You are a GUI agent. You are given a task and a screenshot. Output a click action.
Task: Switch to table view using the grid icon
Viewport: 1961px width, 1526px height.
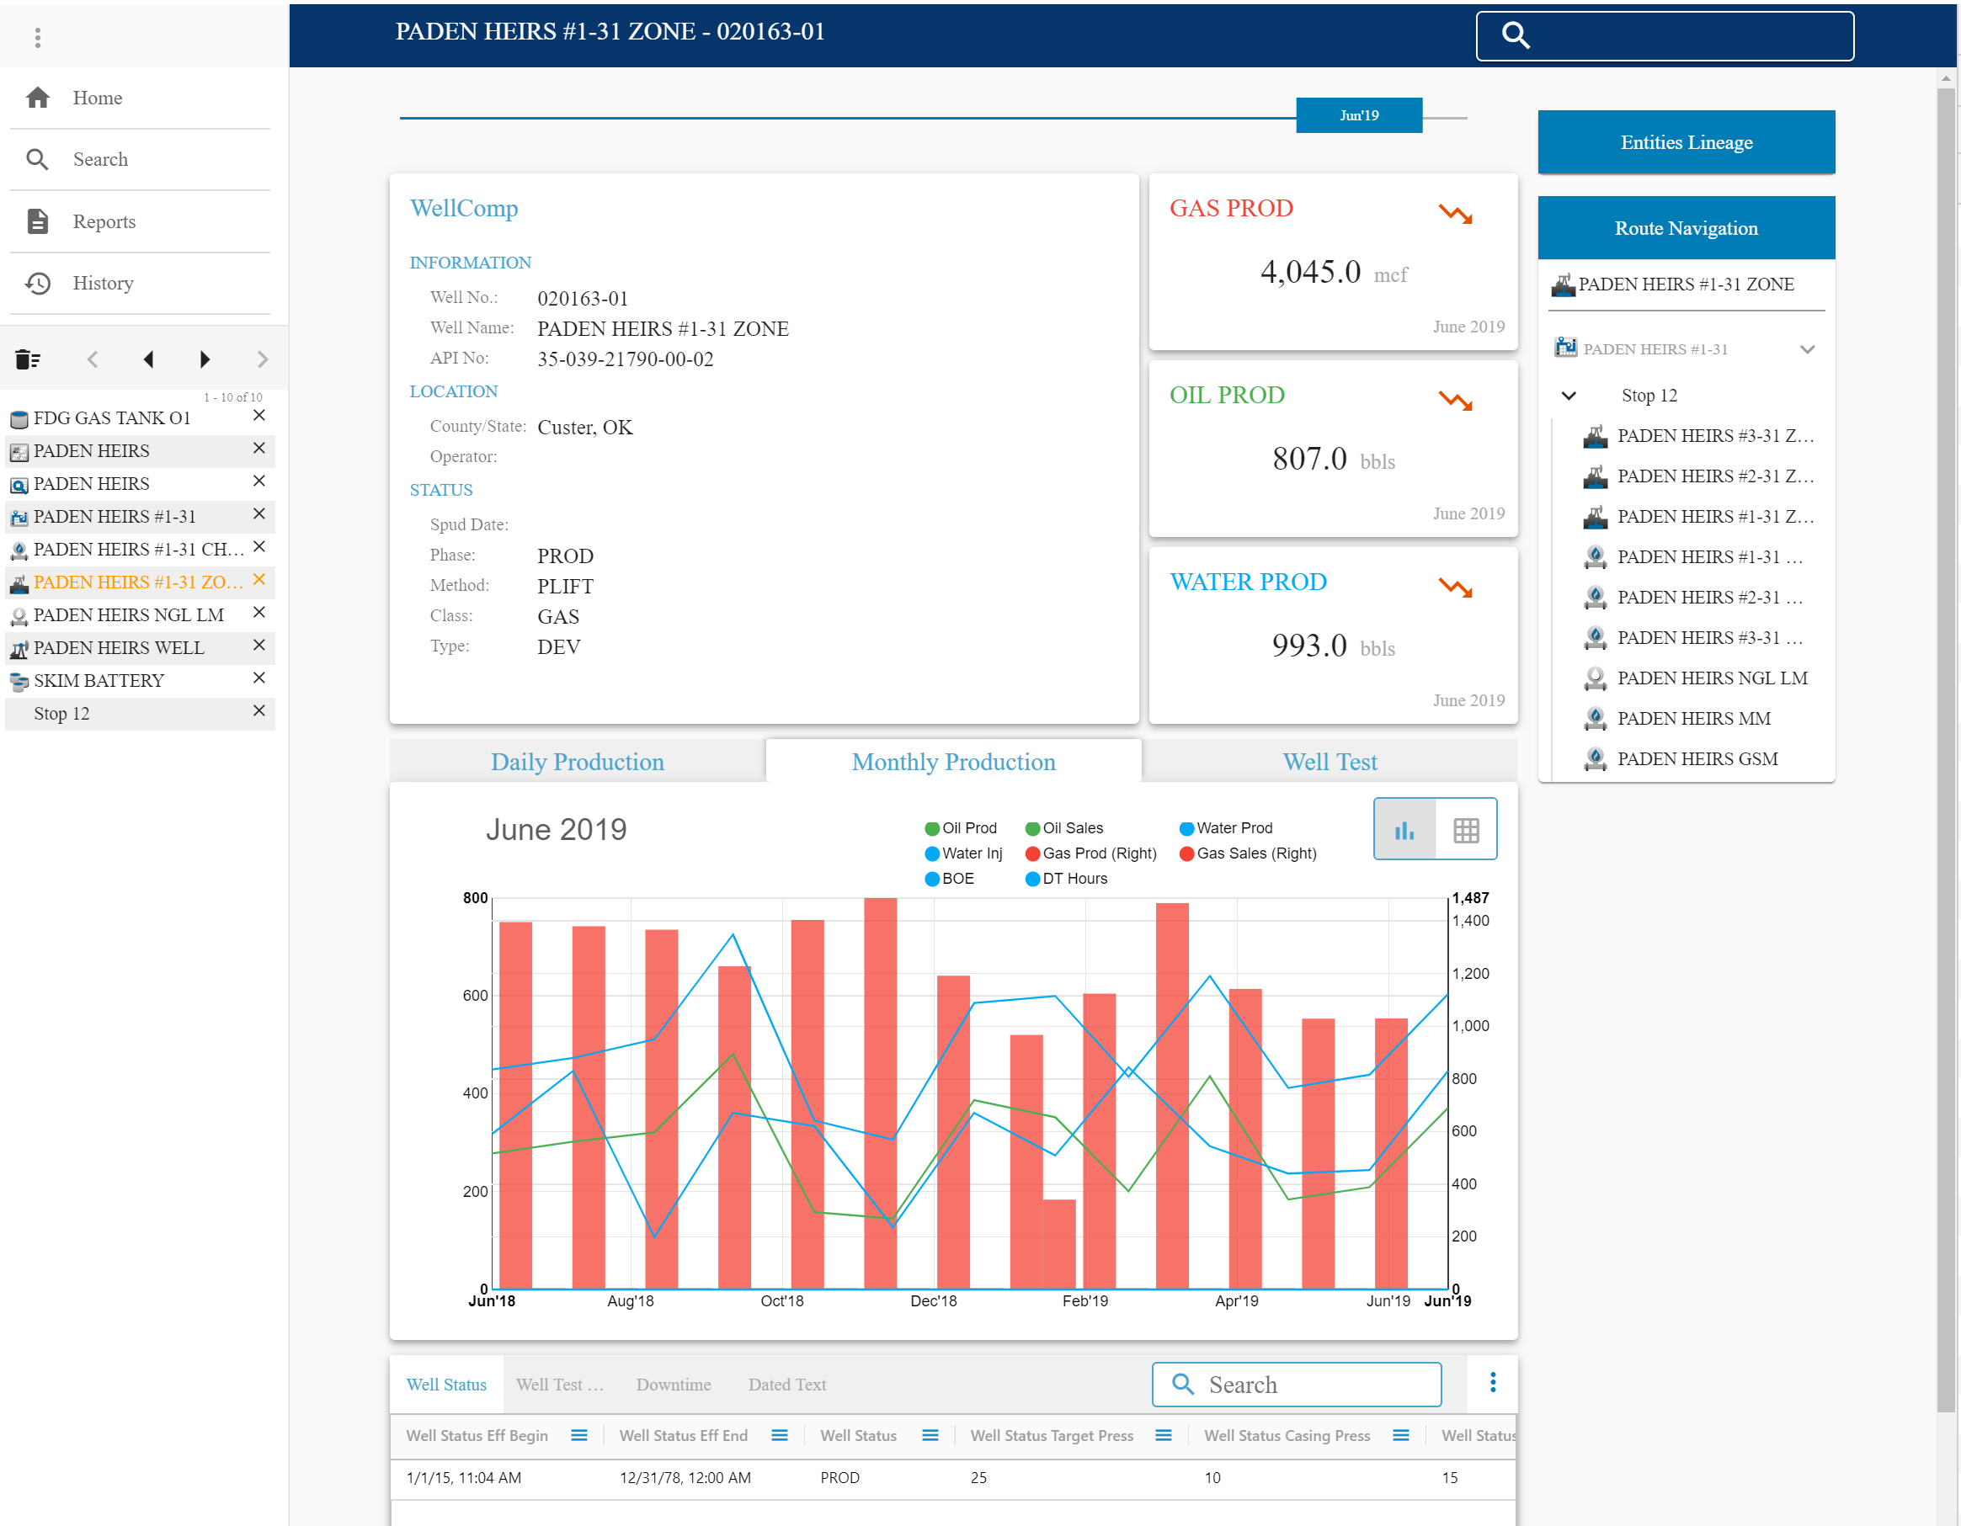click(x=1466, y=828)
